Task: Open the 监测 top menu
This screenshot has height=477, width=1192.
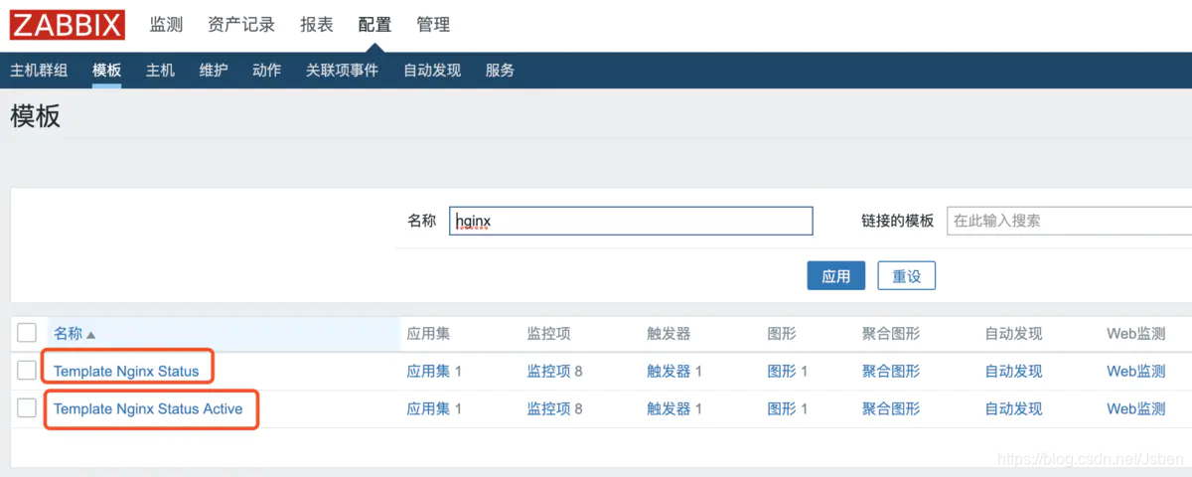Action: [x=166, y=25]
